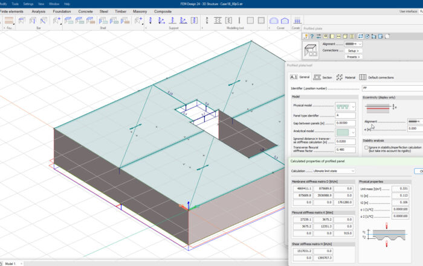Open the Window menu
This screenshot has height=266, width=423.
coord(54,4)
